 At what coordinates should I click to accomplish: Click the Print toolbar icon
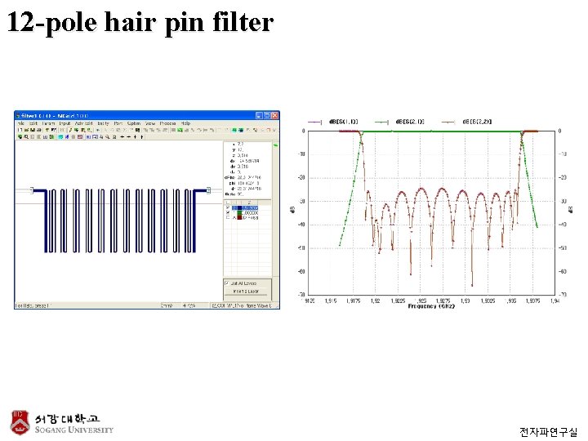click(38, 130)
